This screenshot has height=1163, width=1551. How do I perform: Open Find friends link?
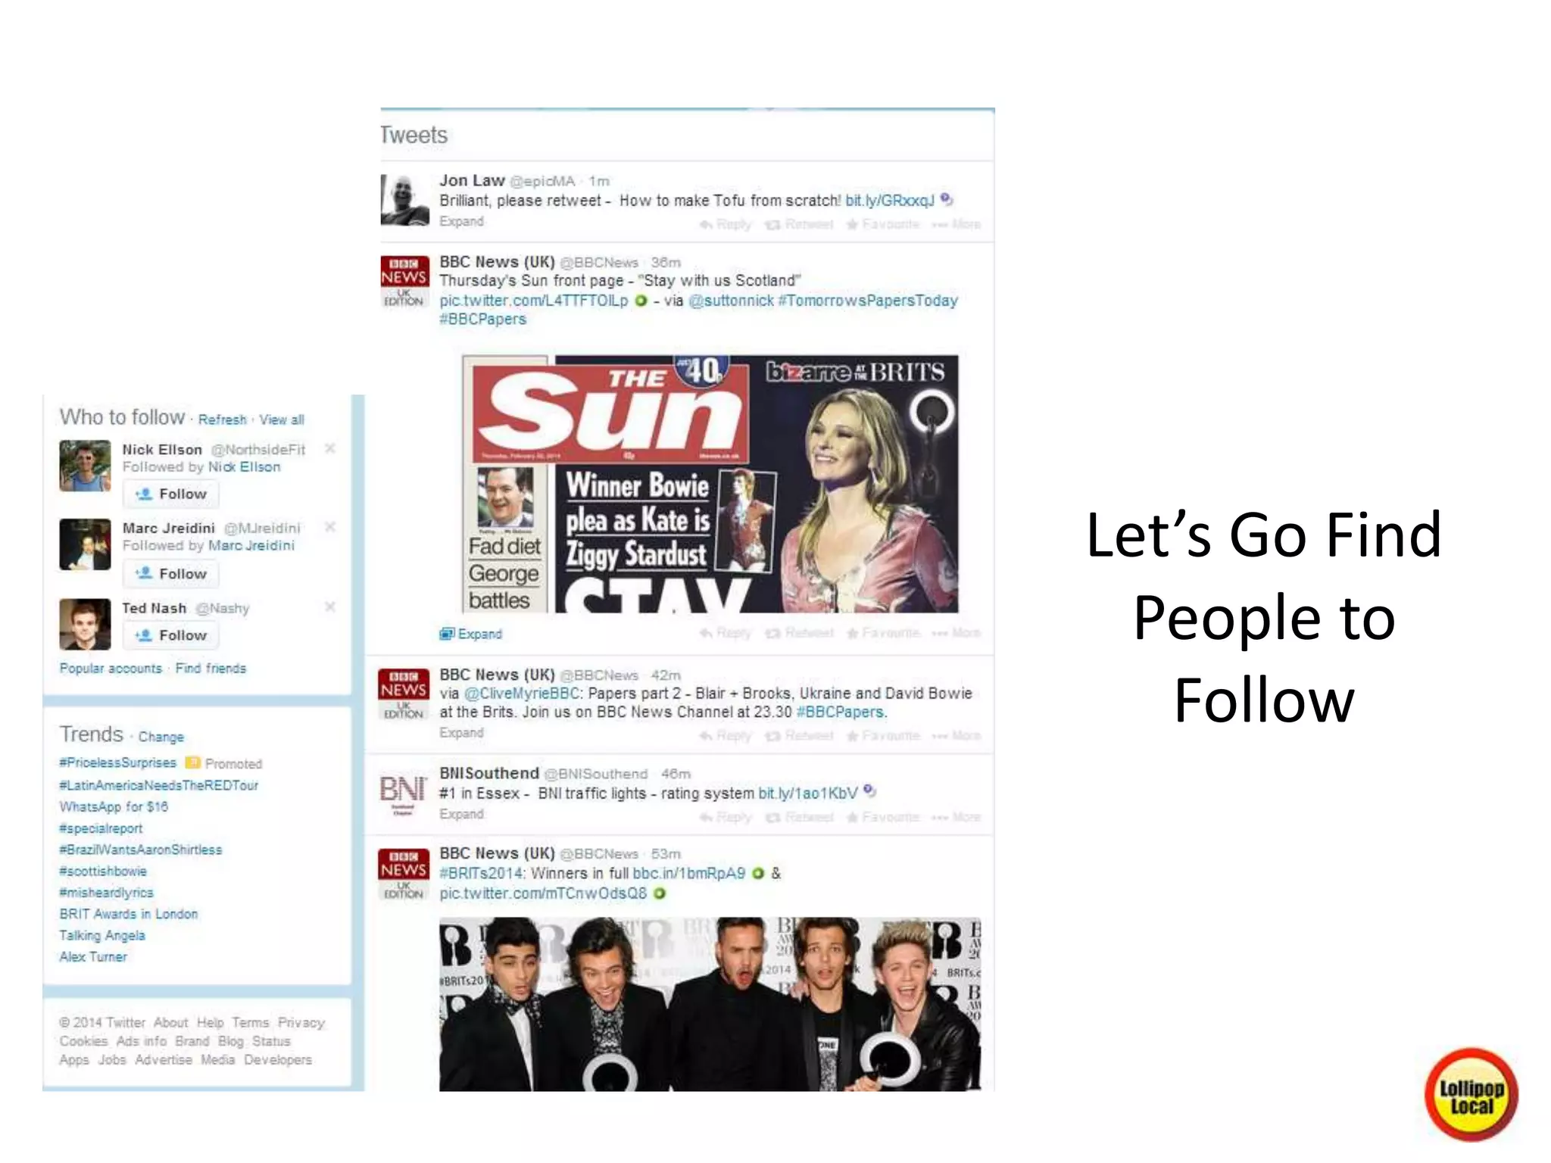coord(211,669)
